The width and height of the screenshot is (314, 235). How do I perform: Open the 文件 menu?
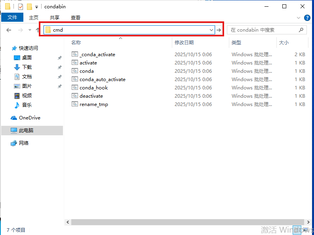[x=12, y=17]
